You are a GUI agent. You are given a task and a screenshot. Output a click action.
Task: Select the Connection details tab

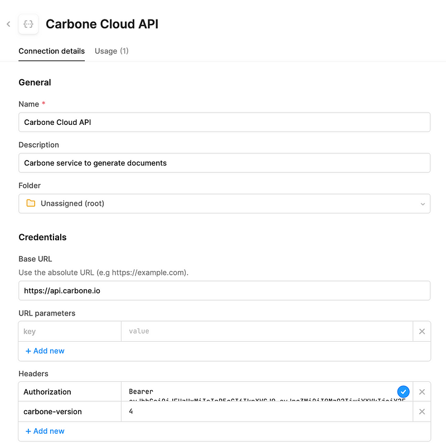(x=51, y=51)
